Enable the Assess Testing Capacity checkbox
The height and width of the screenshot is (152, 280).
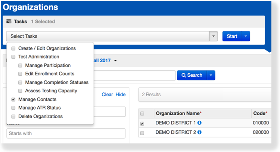[20, 91]
